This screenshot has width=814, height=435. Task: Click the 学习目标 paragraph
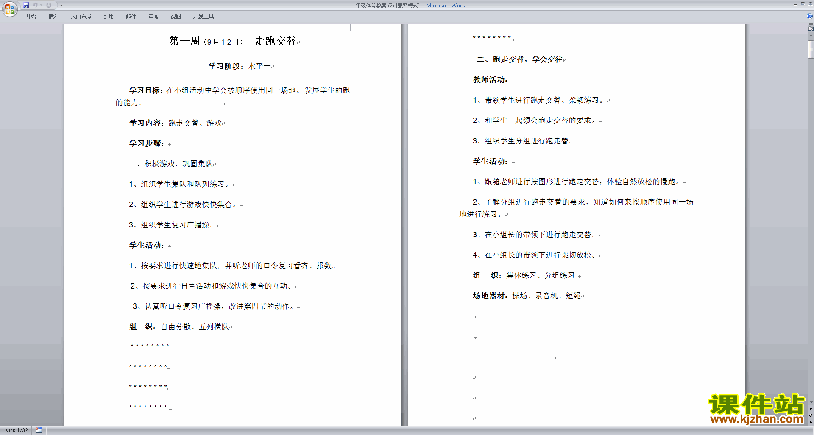tap(233, 96)
